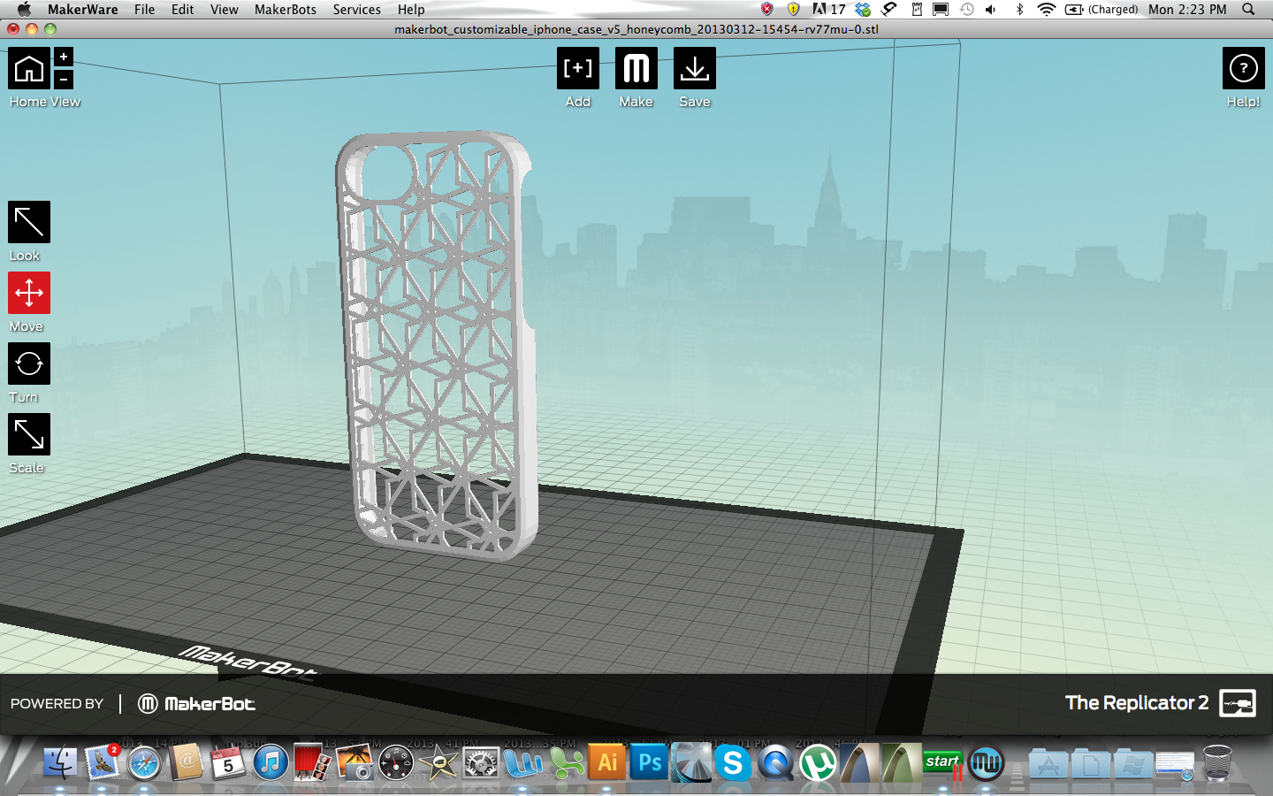Select the Move tool
Screen dimensions: 1273x796
pyautogui.click(x=29, y=293)
